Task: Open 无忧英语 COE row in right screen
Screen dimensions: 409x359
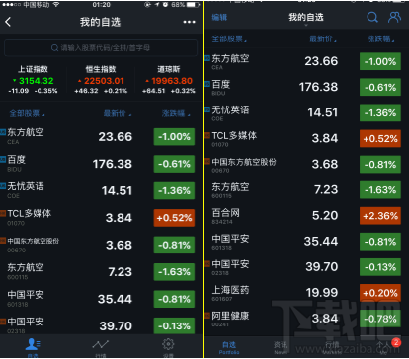Action: [306, 112]
